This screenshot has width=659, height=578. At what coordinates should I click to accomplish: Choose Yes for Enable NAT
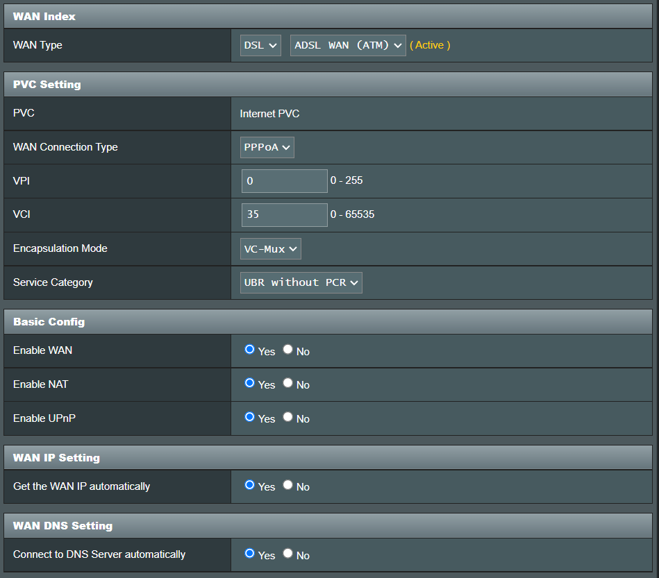250,383
